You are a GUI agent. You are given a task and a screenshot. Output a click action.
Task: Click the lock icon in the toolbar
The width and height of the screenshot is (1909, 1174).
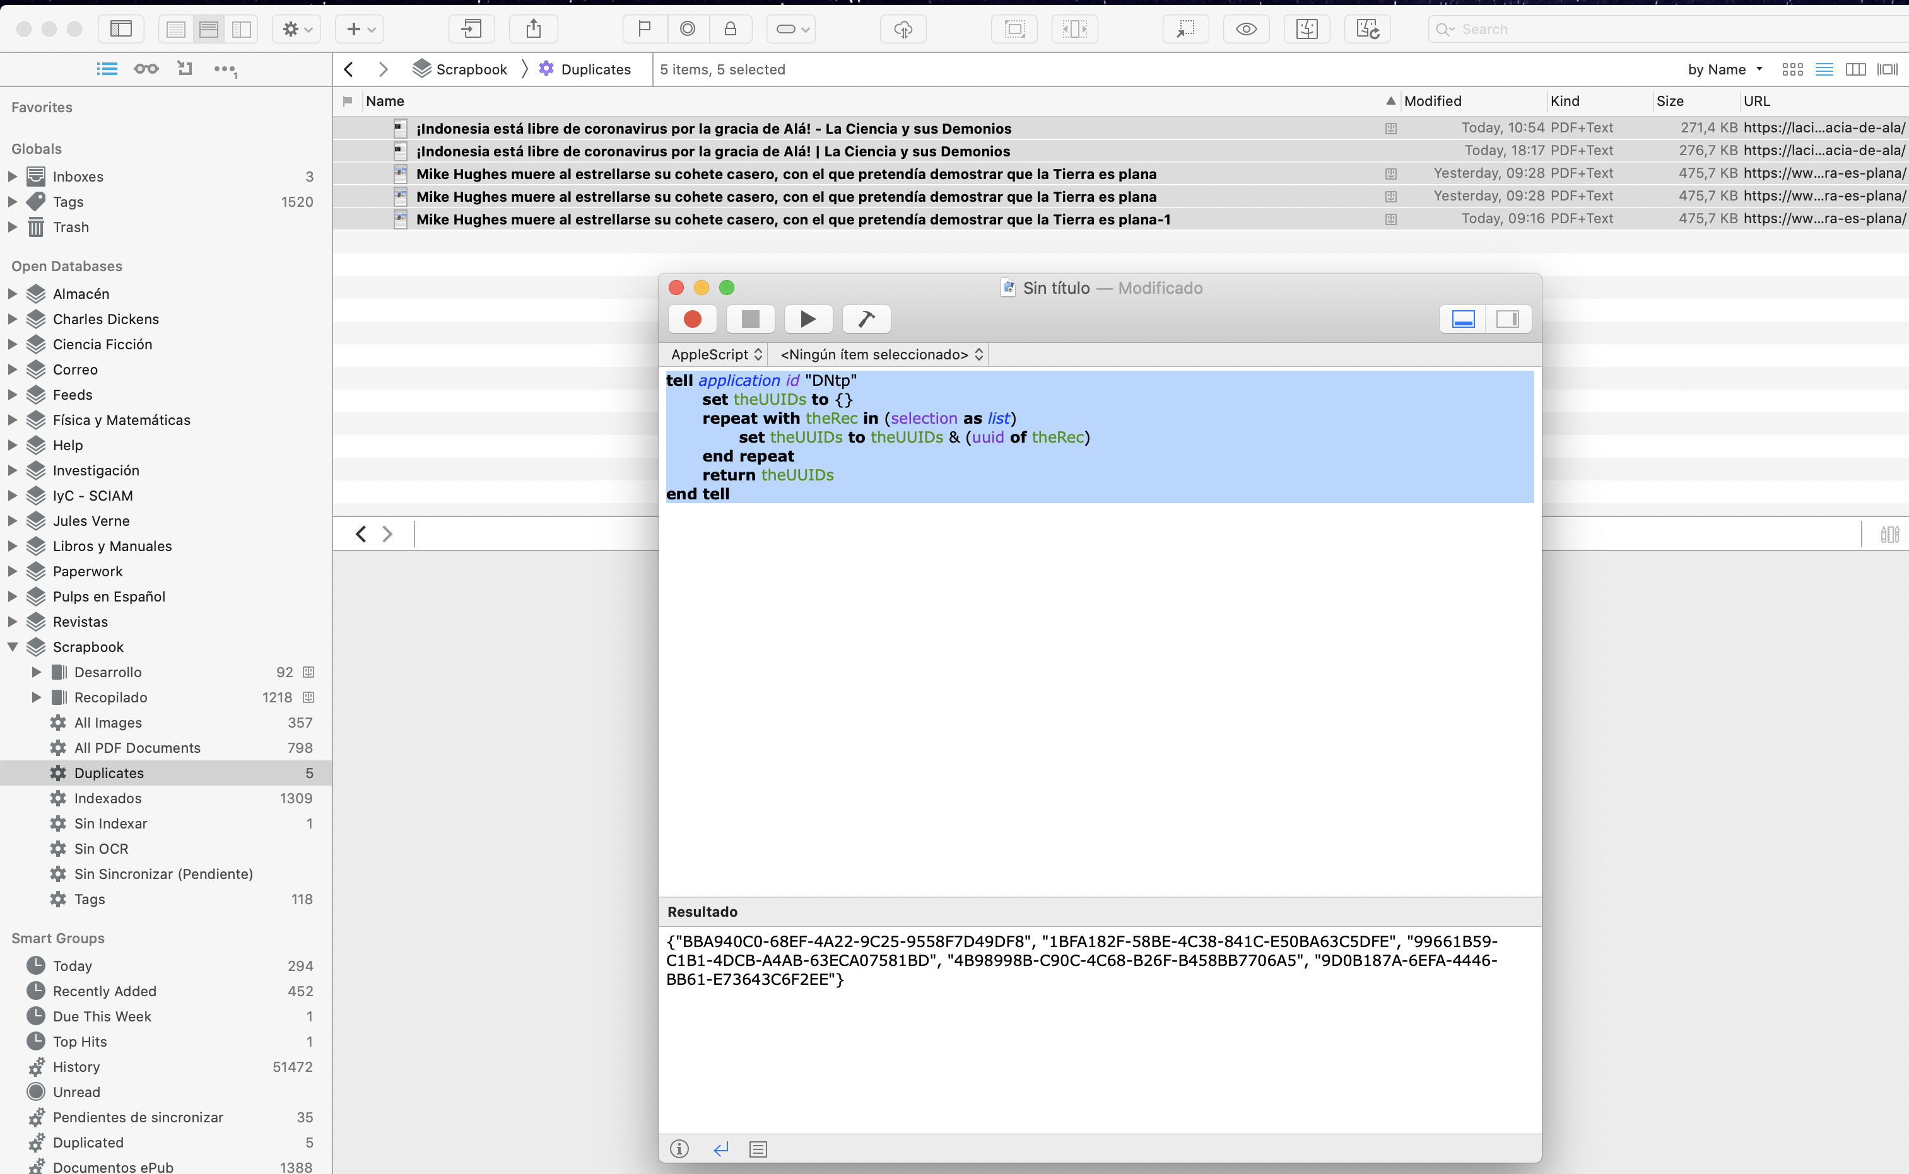coord(730,30)
